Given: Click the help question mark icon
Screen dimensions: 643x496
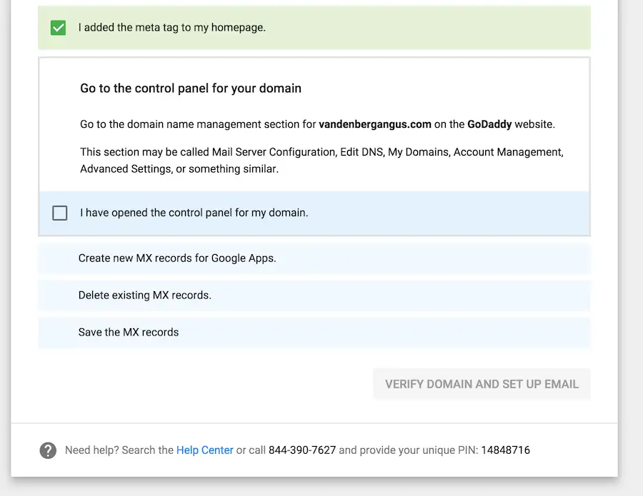Looking at the screenshot, I should [x=48, y=450].
